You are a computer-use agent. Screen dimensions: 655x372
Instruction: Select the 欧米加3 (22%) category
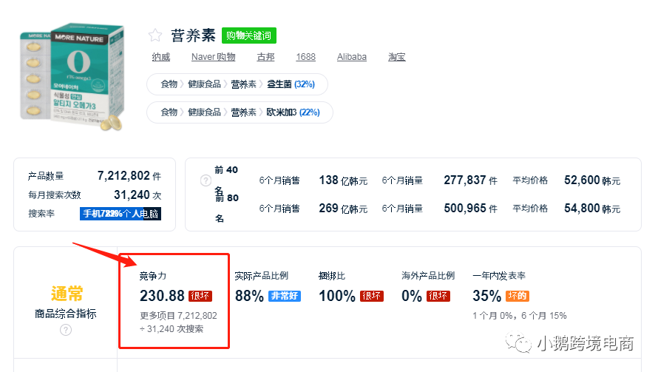(293, 112)
